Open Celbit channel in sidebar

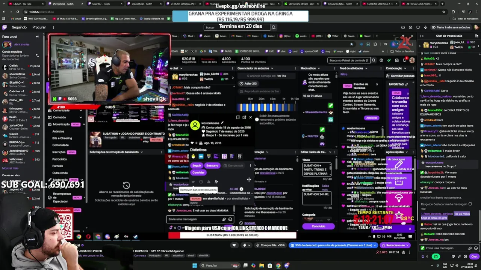click(21, 67)
